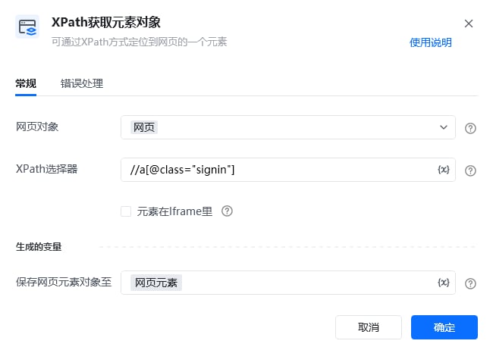Show help for 保存网页元素对象至 field
Image resolution: width=493 pixels, height=347 pixels.
click(470, 283)
